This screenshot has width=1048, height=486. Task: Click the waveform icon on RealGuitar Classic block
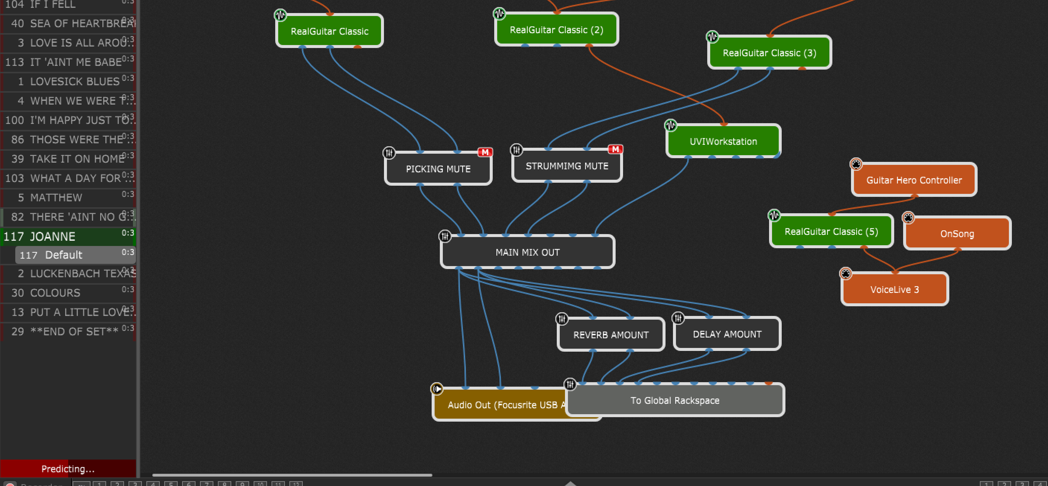280,15
